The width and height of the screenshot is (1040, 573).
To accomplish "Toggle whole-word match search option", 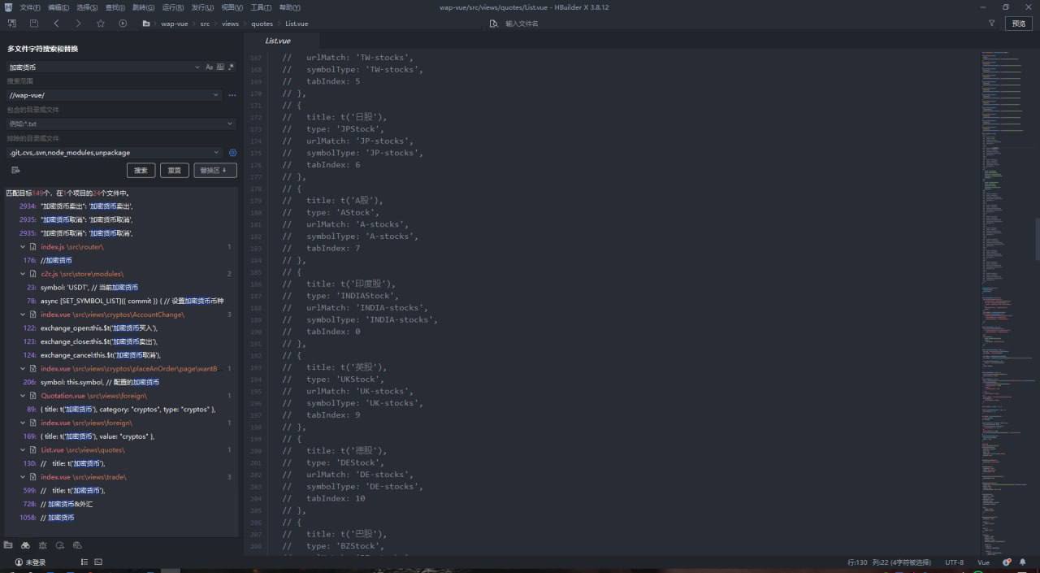I will point(220,67).
